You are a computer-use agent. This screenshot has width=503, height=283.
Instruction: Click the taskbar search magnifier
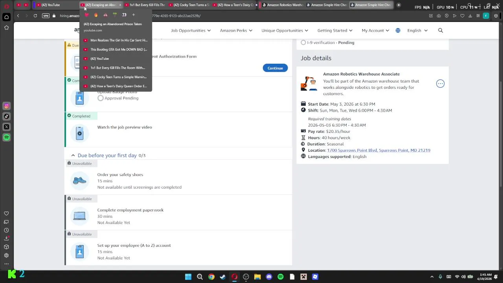[200, 277]
